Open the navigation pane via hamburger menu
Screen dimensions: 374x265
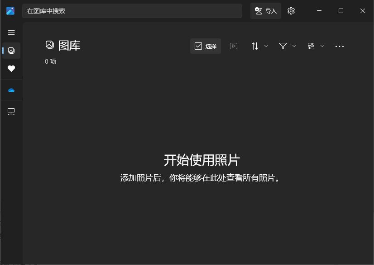(11, 33)
